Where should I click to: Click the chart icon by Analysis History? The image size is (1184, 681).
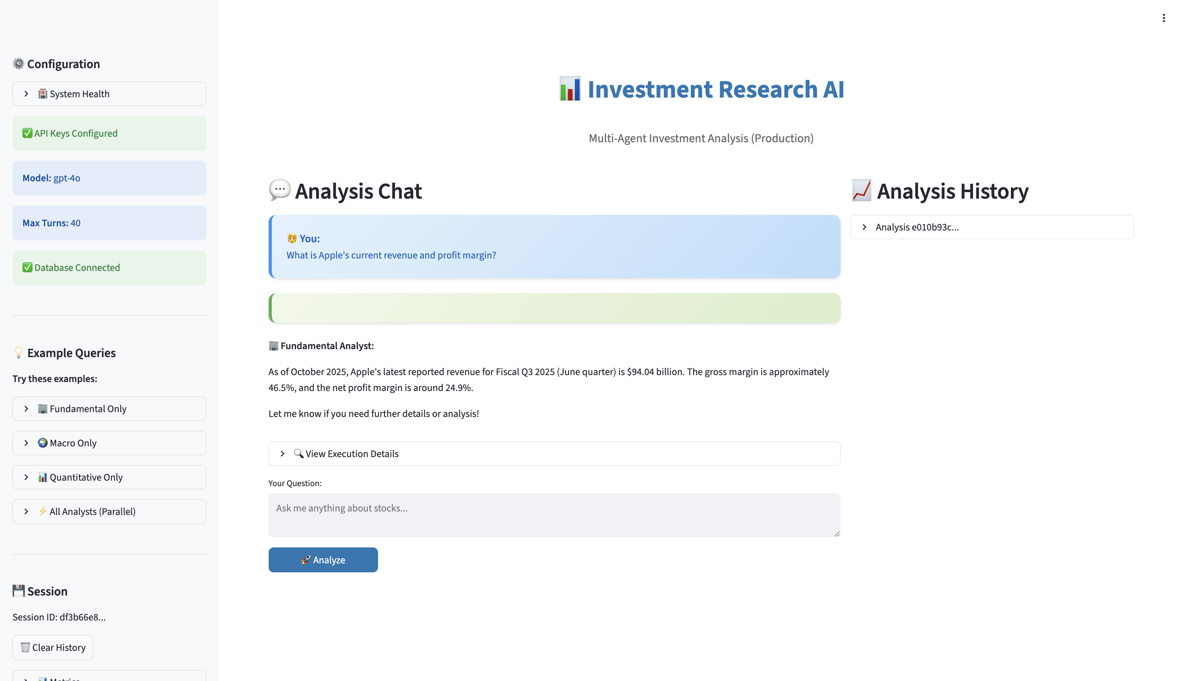[x=861, y=190]
